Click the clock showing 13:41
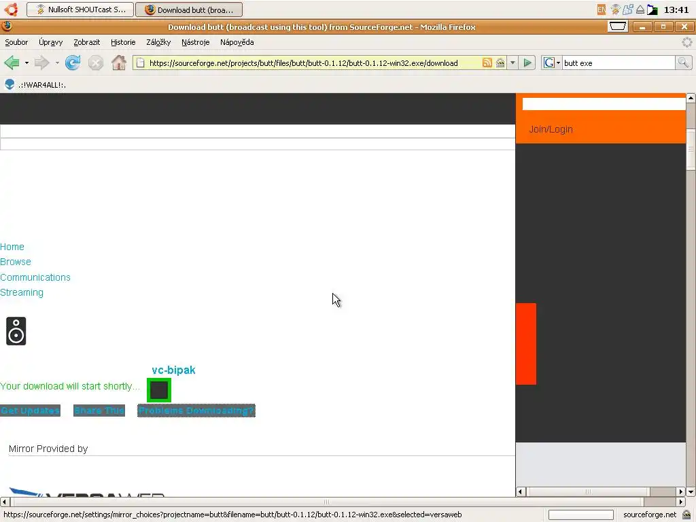This screenshot has height=522, width=696. tap(676, 10)
